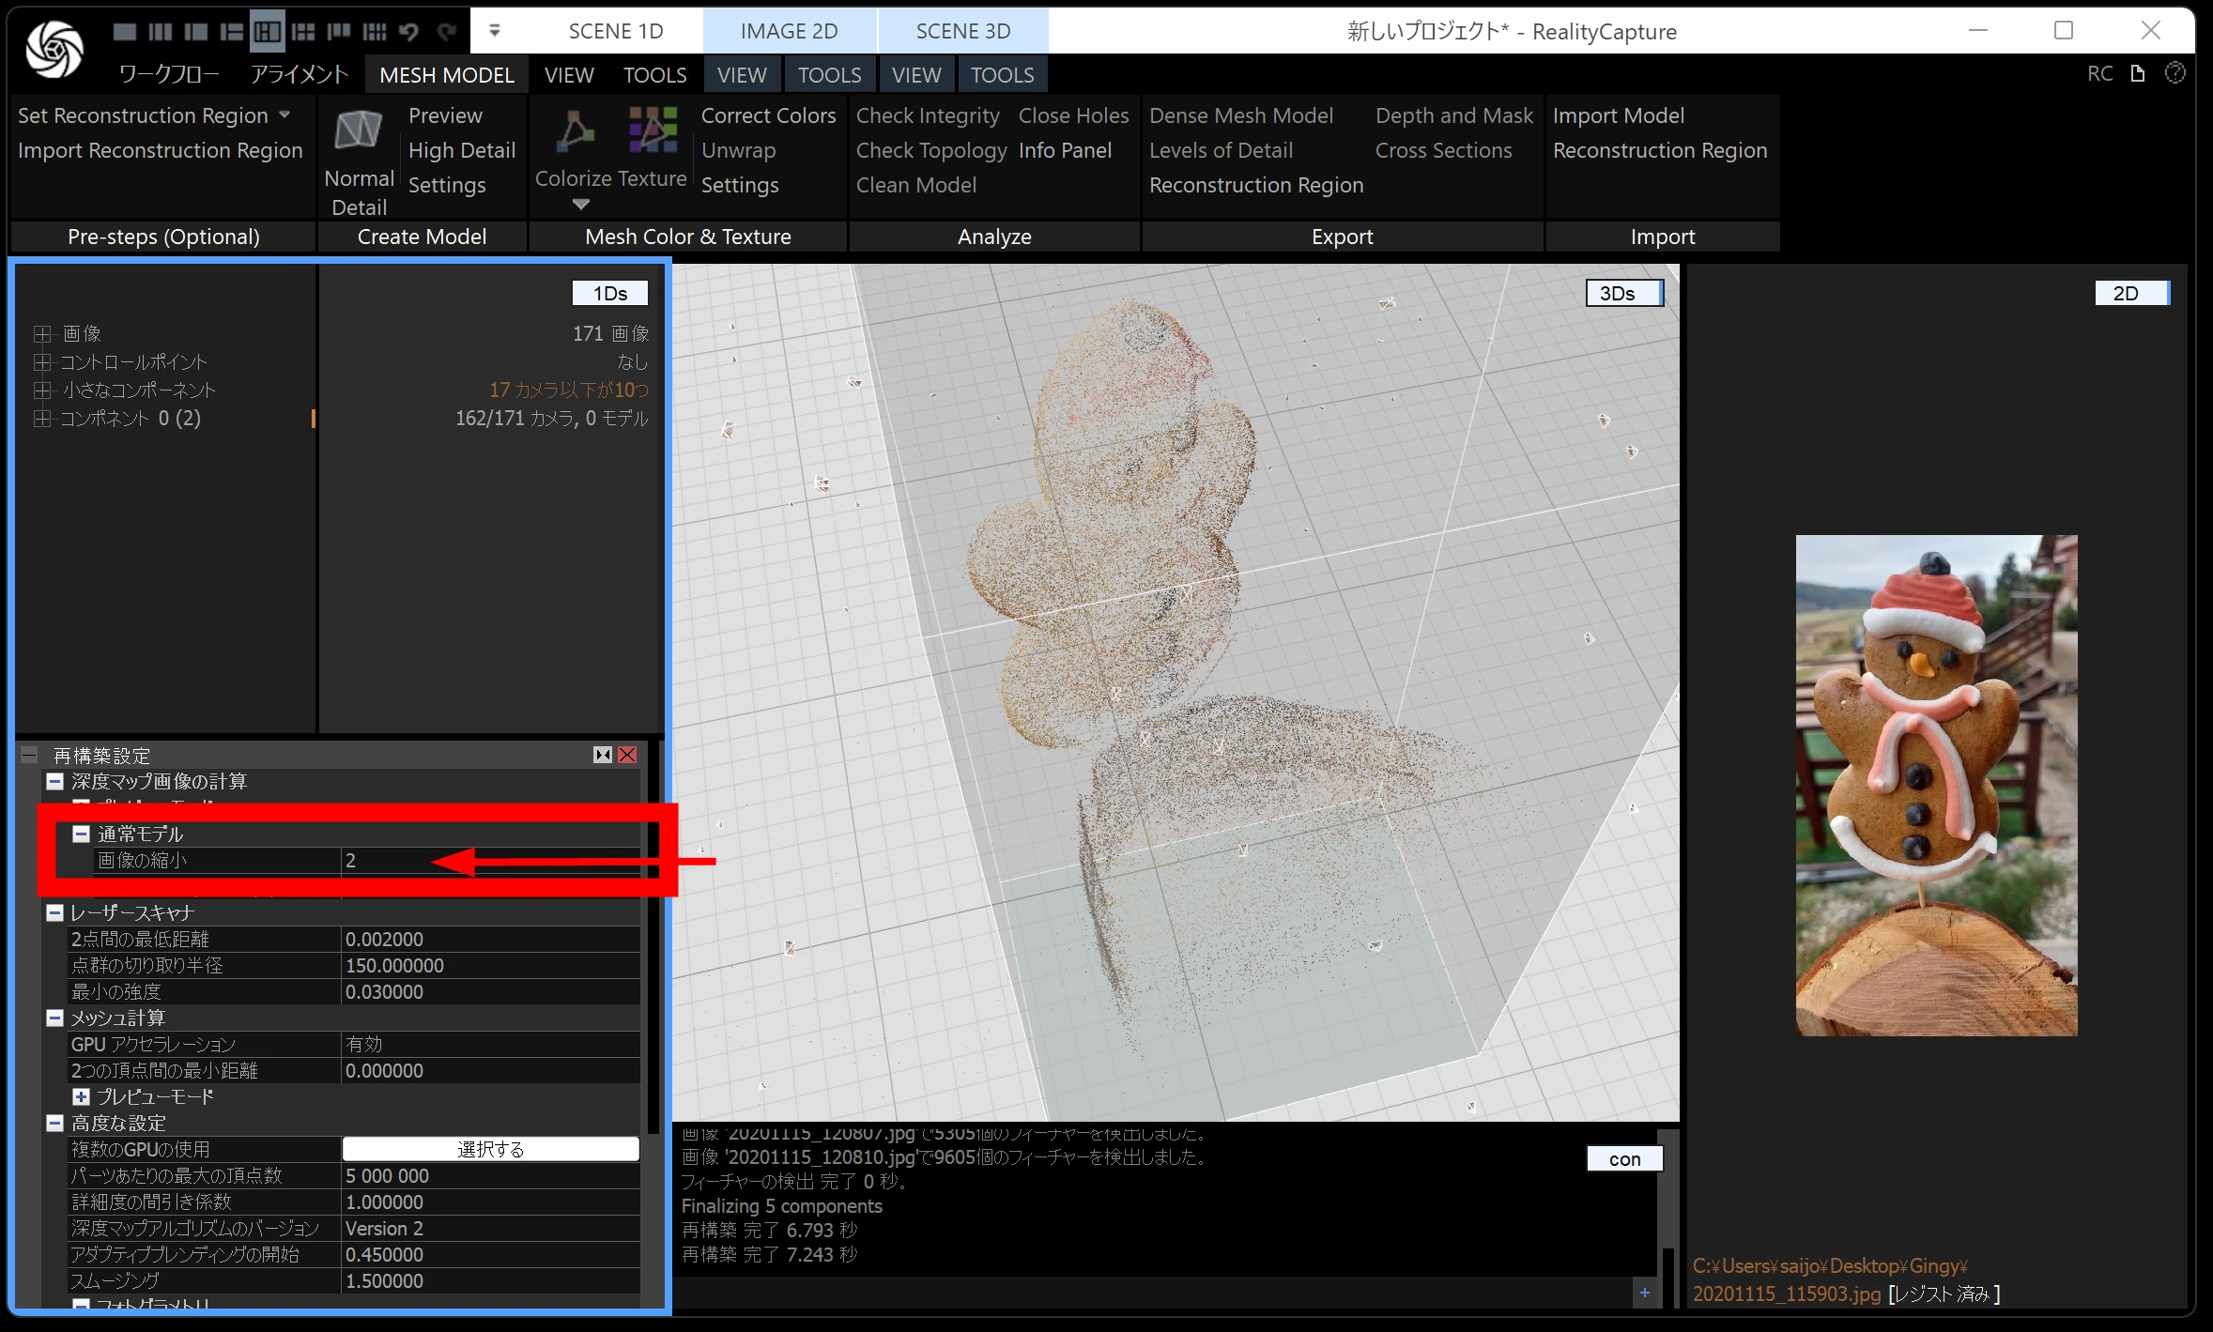The image size is (2213, 1332).
Task: Open the アライメント ribbon tab
Action: click(x=299, y=74)
